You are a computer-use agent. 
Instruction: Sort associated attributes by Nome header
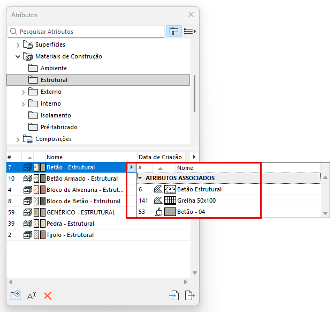tap(248, 168)
